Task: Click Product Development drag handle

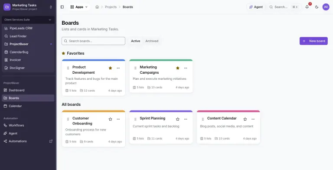Action: [68, 68]
